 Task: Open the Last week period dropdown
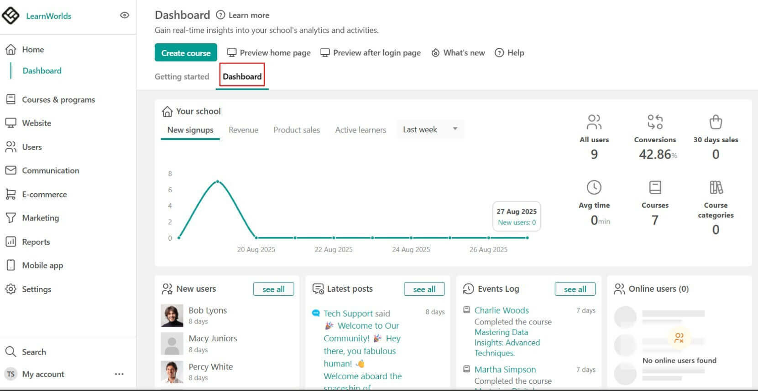click(429, 129)
